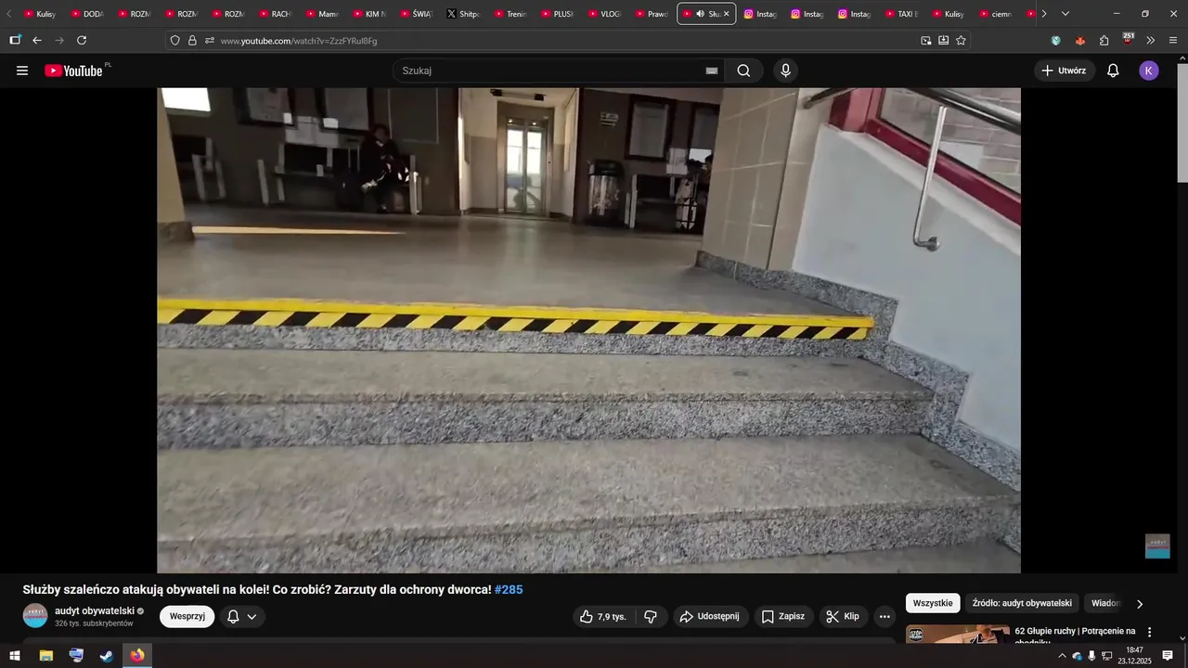Image resolution: width=1188 pixels, height=668 pixels.
Task: Open the Firefox application menu
Action: 1173,40
